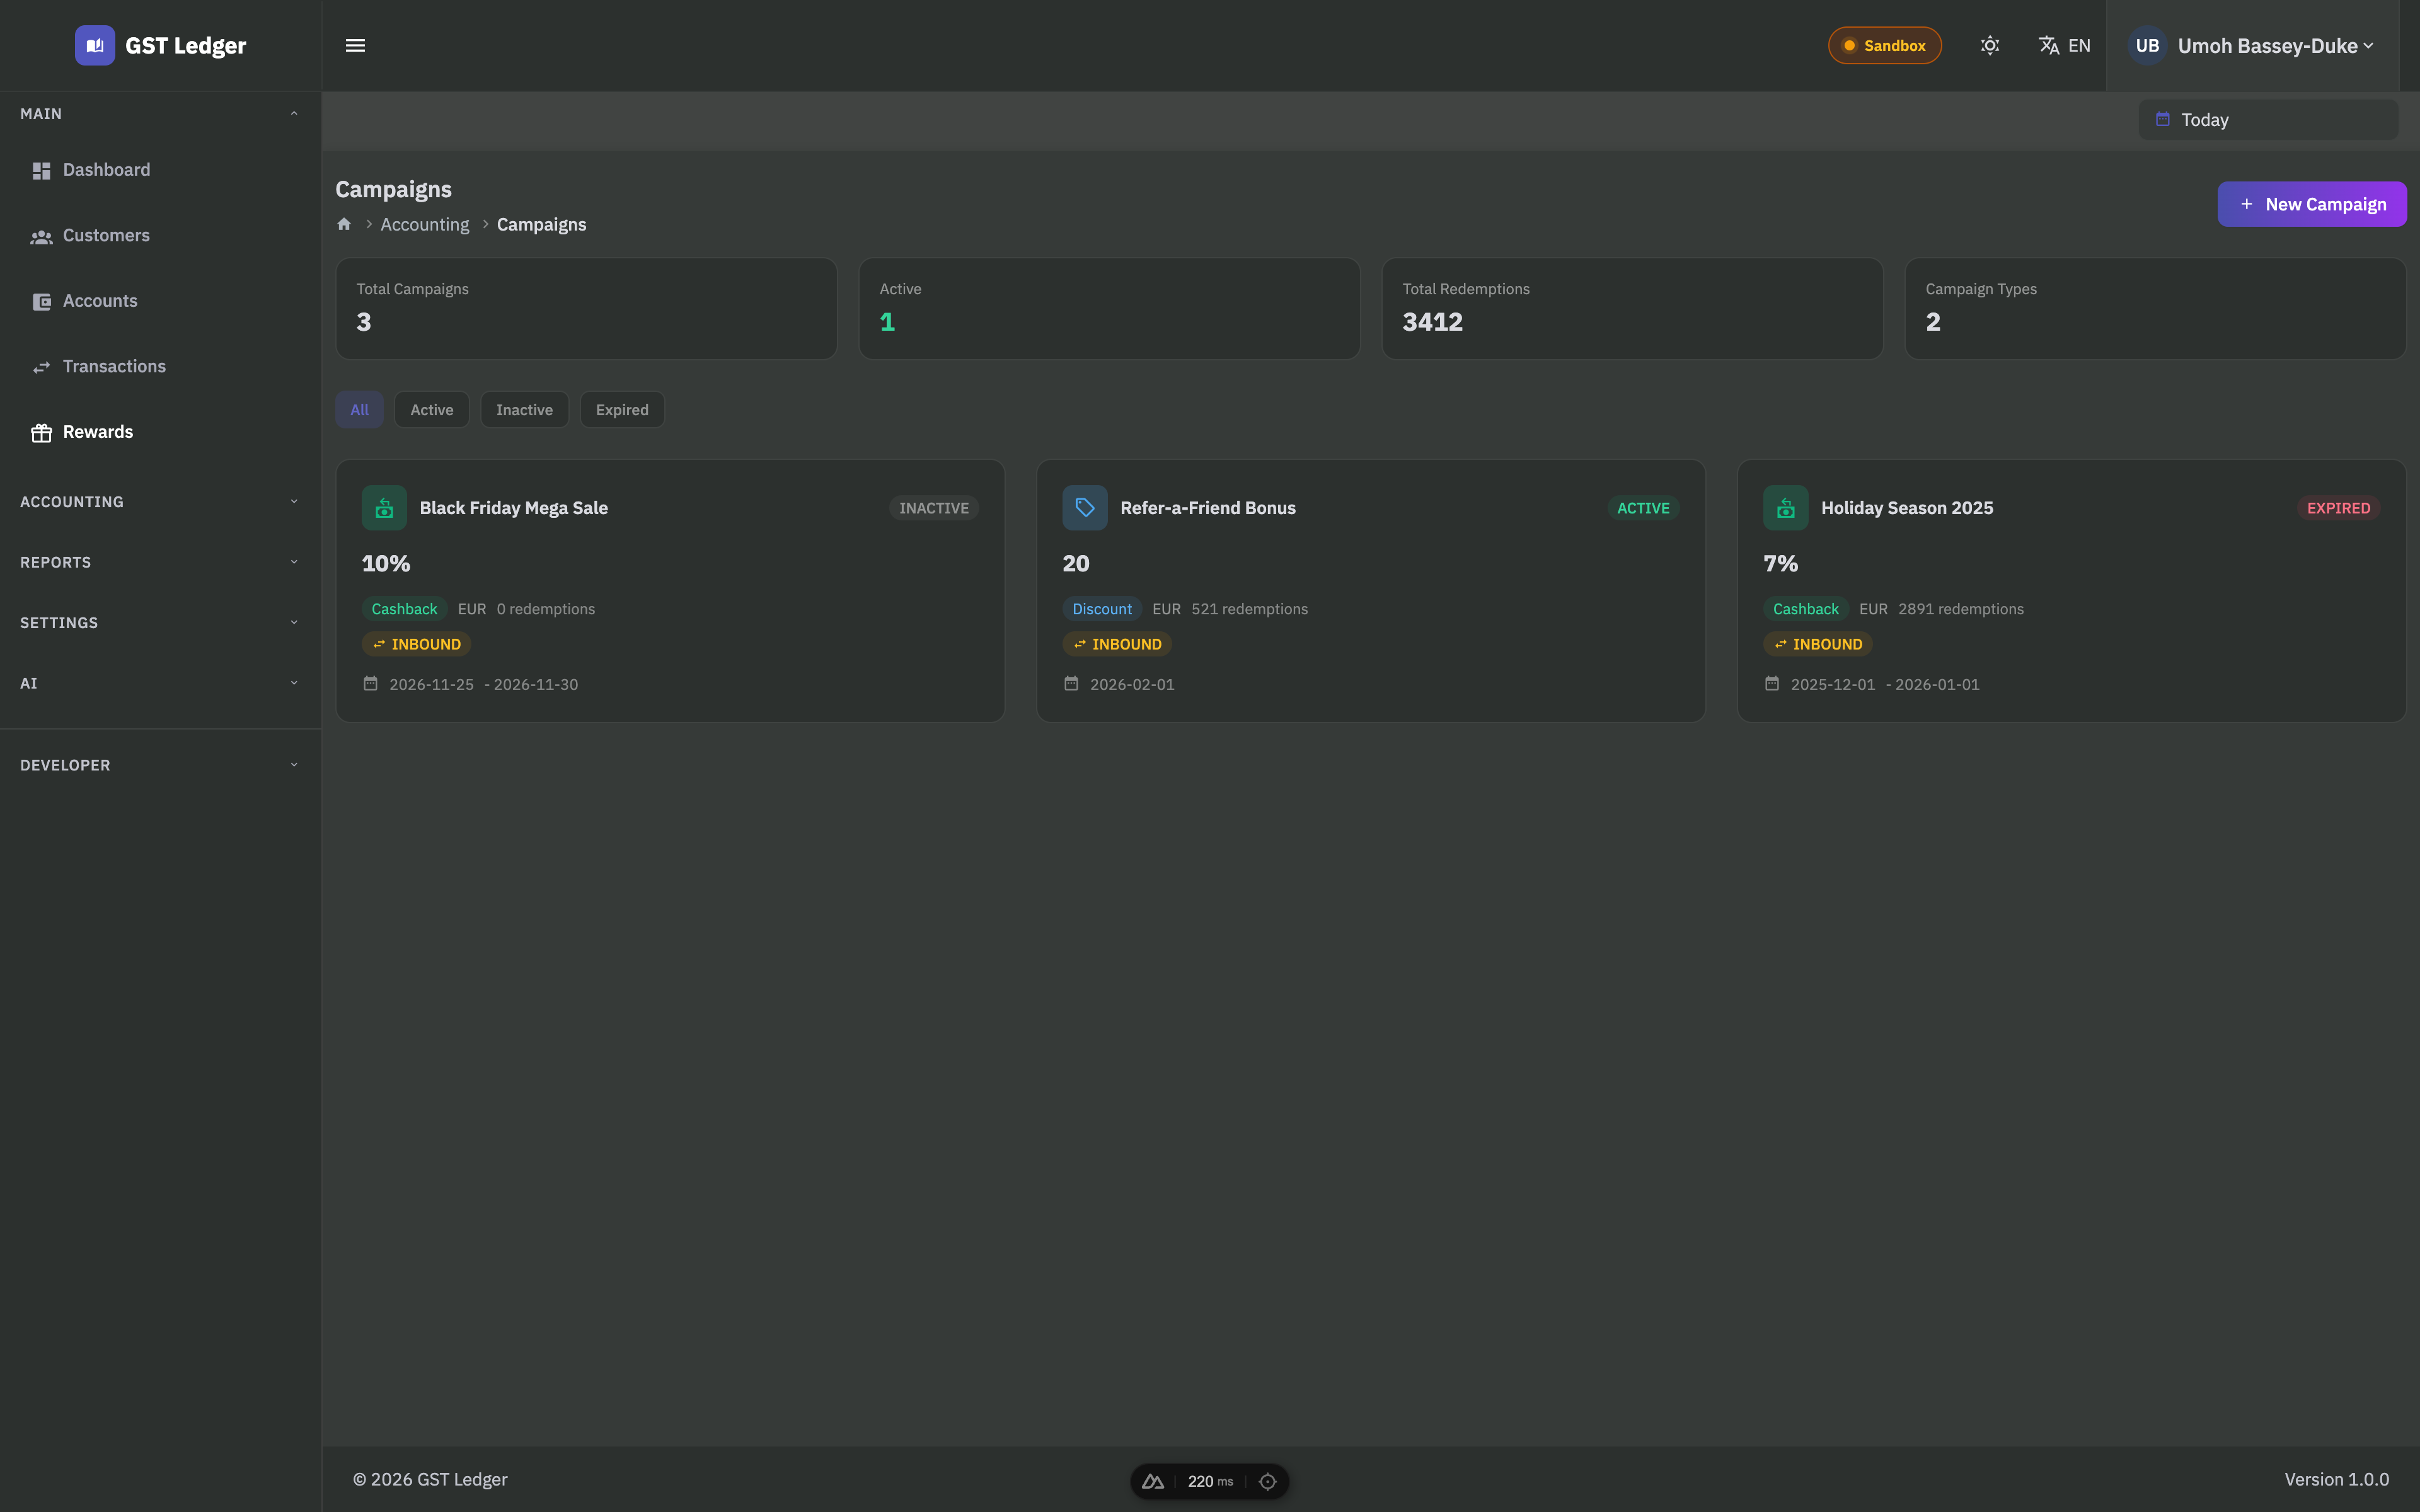Collapse the Main sidebar section
This screenshot has width=2420, height=1512.
coord(160,114)
